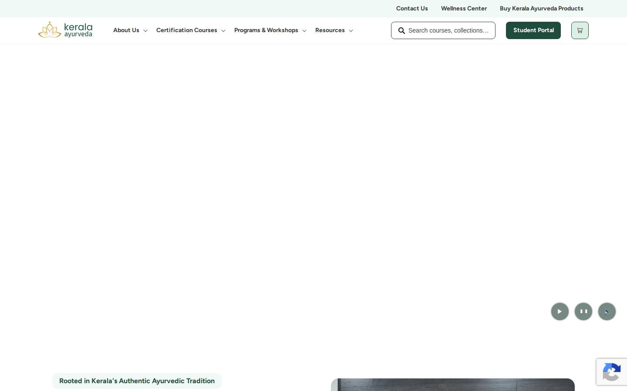This screenshot has height=391, width=627.
Task: Open the reCAPTCHA badge
Action: pos(612,372)
